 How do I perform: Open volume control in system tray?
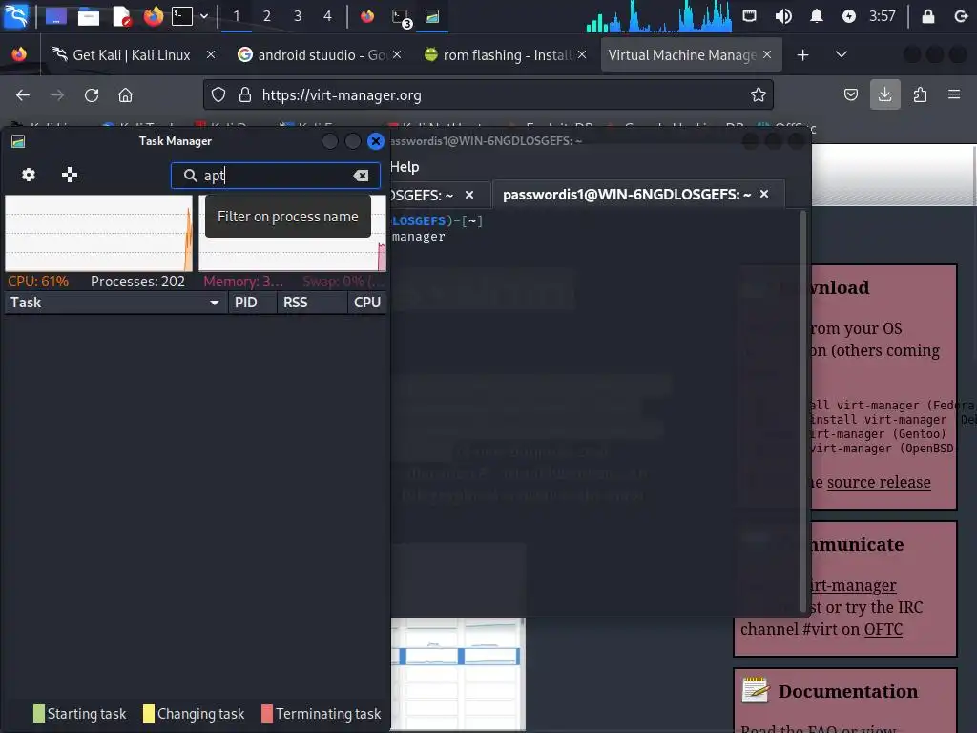[x=783, y=16]
